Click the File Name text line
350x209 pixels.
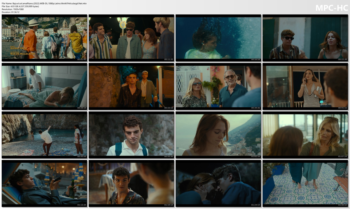point(44,3)
